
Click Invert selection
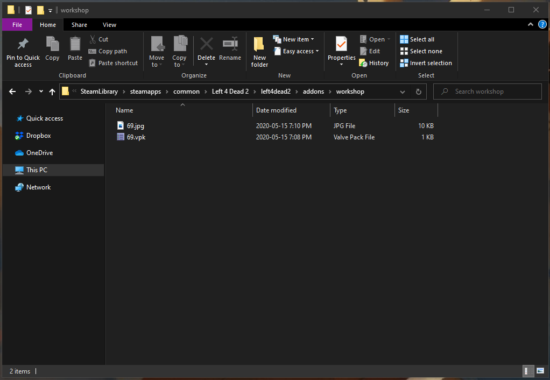coord(426,63)
